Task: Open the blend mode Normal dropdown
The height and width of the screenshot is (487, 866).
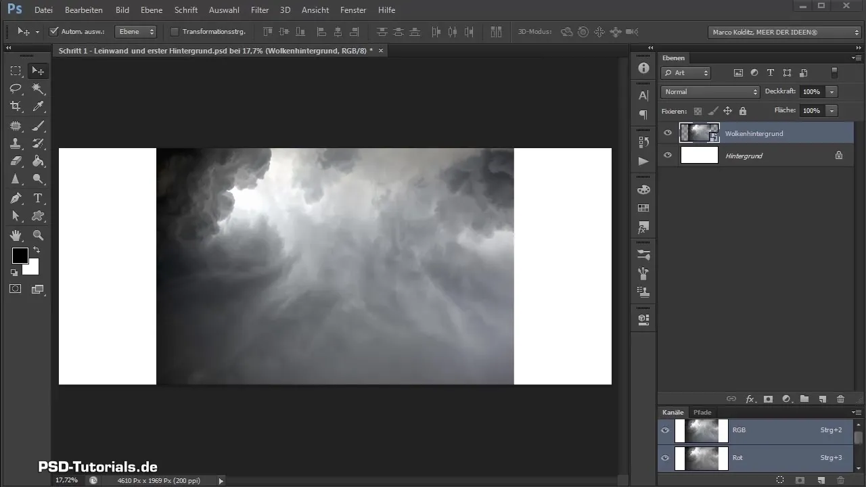Action: pos(710,91)
